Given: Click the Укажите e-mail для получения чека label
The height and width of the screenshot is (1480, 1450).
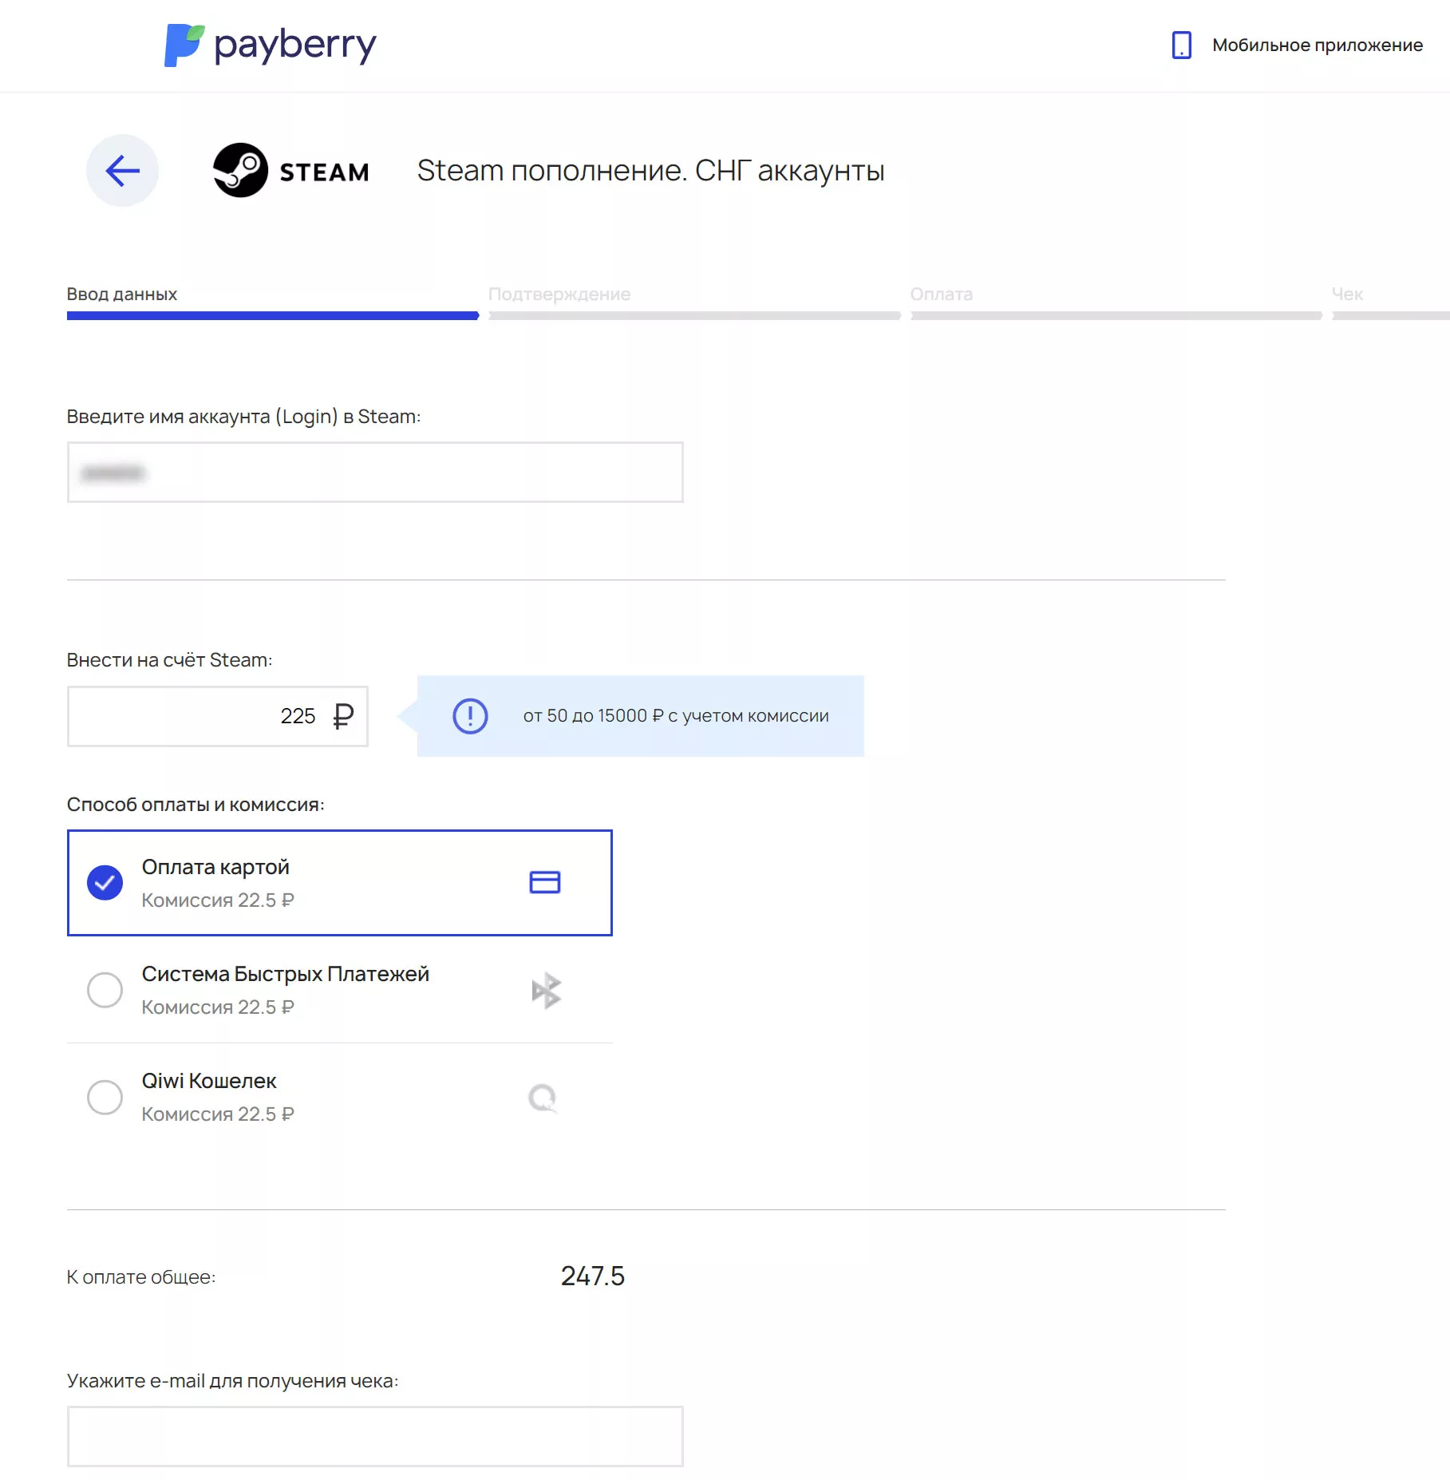Looking at the screenshot, I should [x=232, y=1381].
